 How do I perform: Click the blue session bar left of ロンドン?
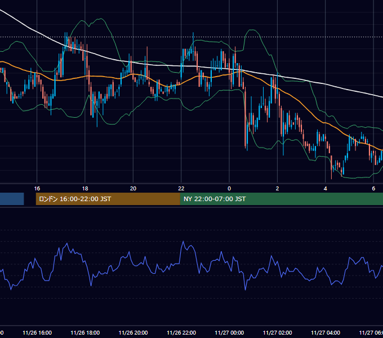pos(12,199)
